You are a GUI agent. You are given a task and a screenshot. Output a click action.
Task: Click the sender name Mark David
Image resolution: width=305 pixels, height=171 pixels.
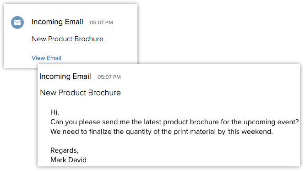pos(69,160)
